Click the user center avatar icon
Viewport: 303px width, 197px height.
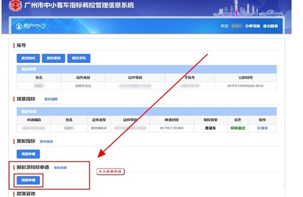click(x=19, y=26)
